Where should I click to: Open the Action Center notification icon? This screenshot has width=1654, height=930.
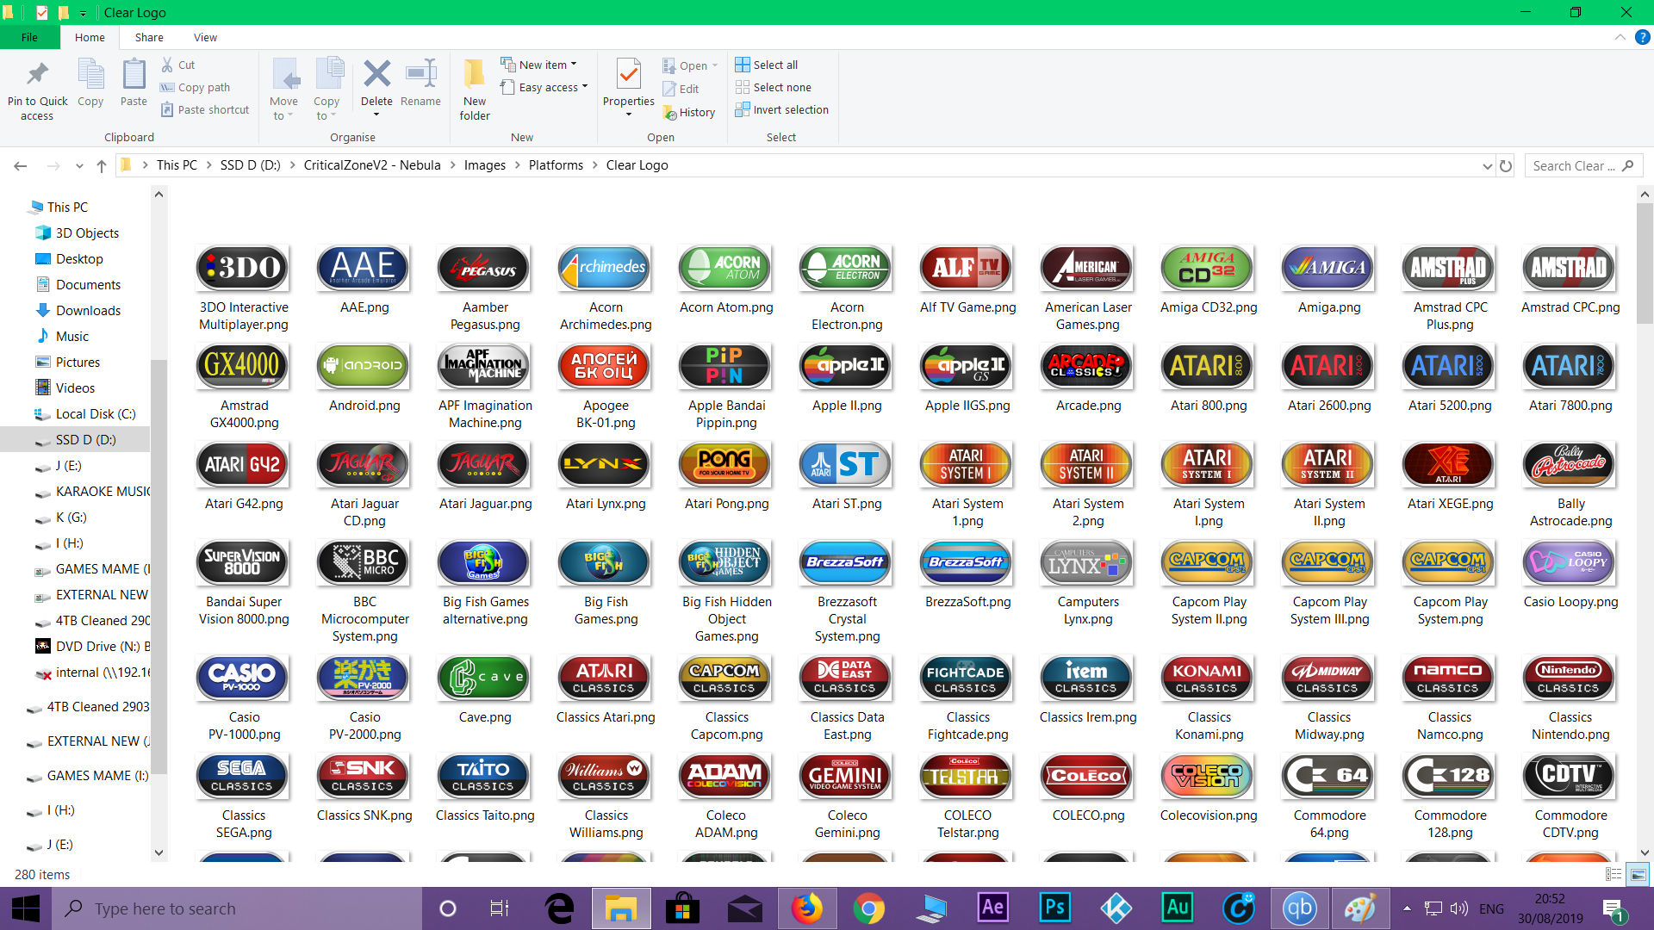pos(1613,908)
